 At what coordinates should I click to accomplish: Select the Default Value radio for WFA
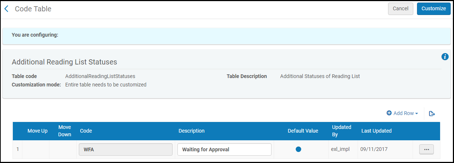(298, 149)
